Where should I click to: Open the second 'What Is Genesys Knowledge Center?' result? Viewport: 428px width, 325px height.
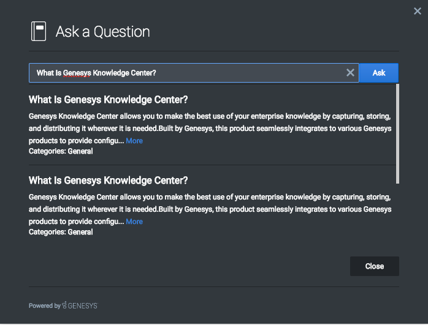108,181
